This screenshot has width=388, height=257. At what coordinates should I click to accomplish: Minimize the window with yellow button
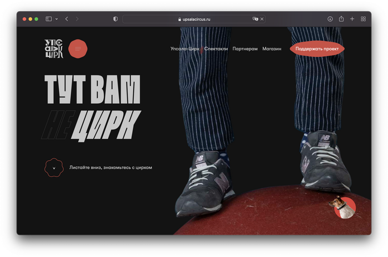[30, 19]
